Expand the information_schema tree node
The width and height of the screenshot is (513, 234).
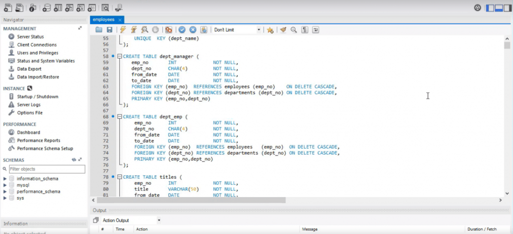[x=5, y=178]
